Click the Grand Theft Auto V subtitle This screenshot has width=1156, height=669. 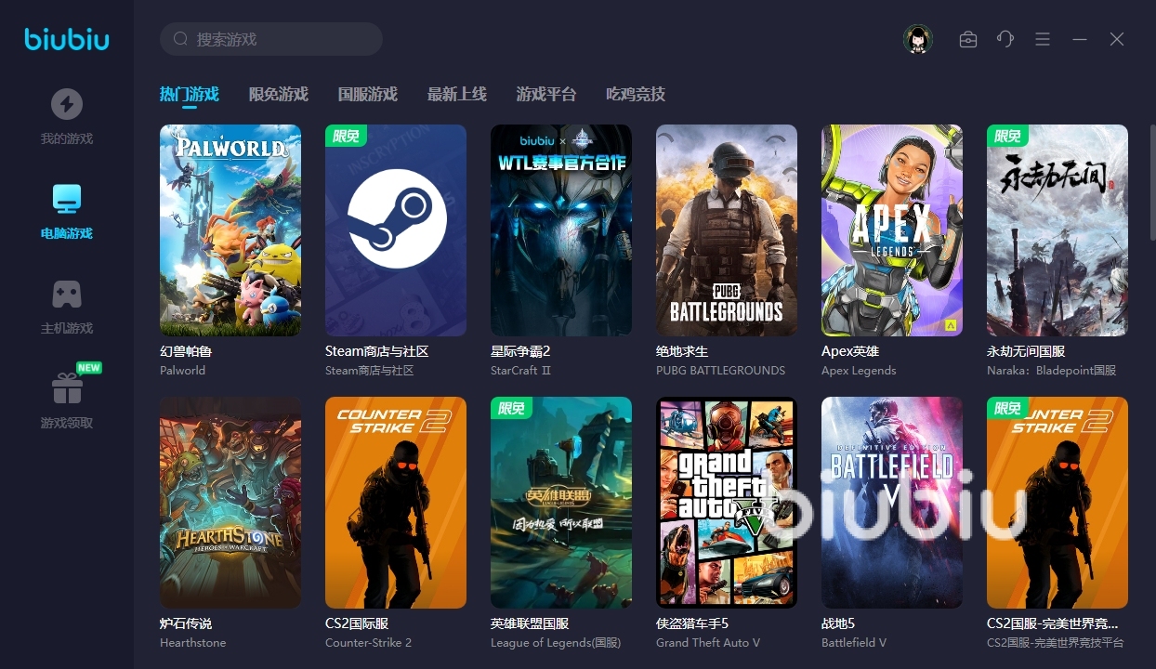click(x=708, y=642)
